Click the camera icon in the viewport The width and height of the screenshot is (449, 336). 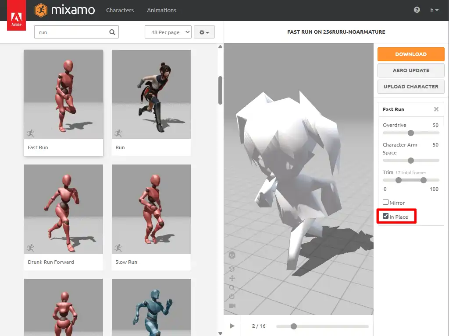[232, 305]
